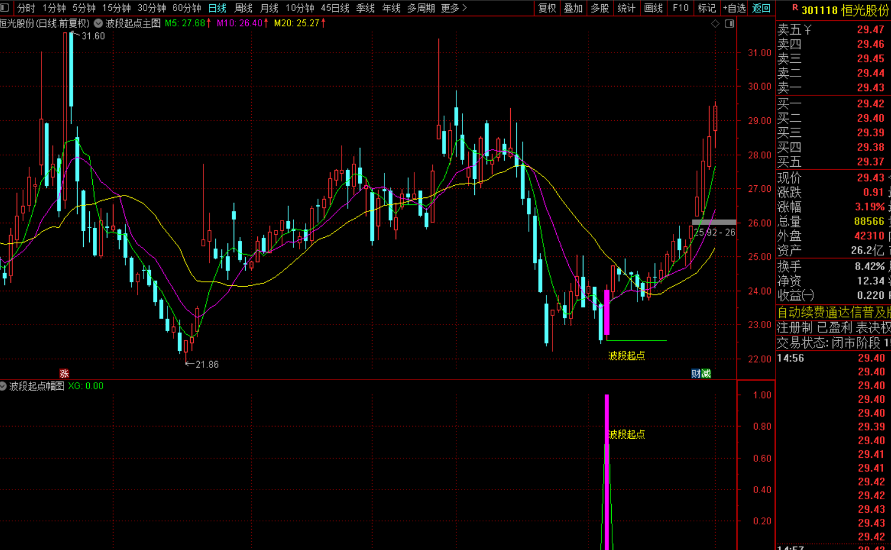Open 波段起点主图 indicator dropdown arrow
Screen dimensions: 891x550
coord(98,23)
